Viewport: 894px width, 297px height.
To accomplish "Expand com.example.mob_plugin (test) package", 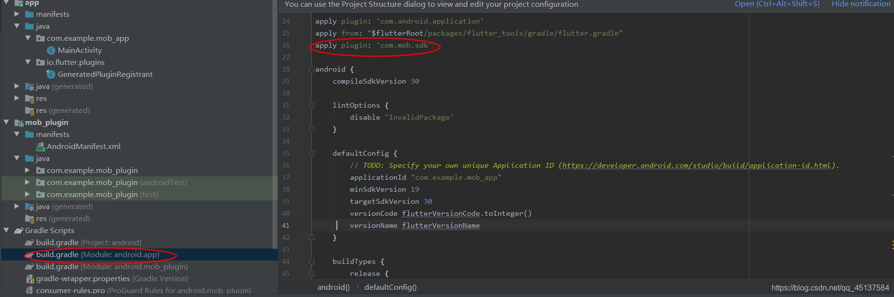I will pos(27,194).
